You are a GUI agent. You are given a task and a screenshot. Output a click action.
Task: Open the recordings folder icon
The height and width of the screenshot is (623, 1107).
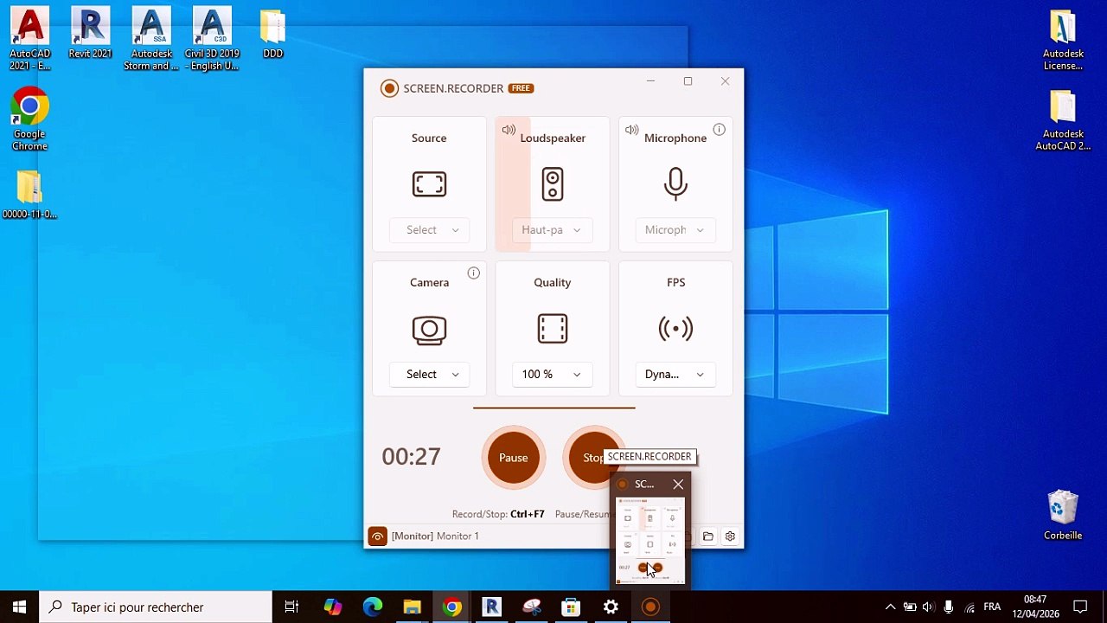pyautogui.click(x=708, y=536)
